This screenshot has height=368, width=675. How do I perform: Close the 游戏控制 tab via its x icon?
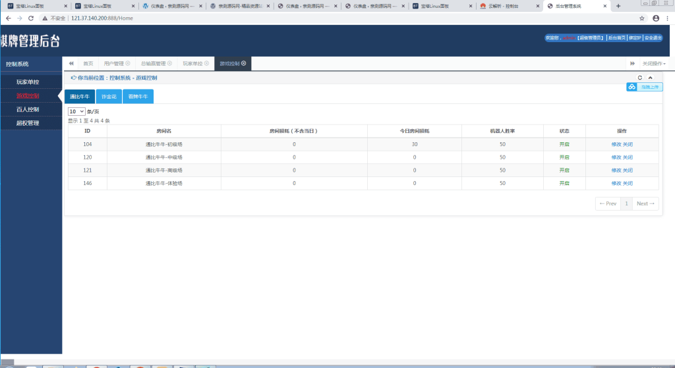point(244,63)
